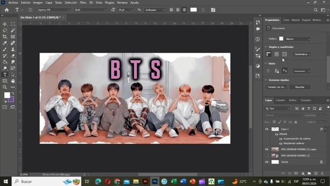This screenshot has width=330, height=186.
Task: Toggle visibility of Capa 1 layer
Action: [267, 129]
